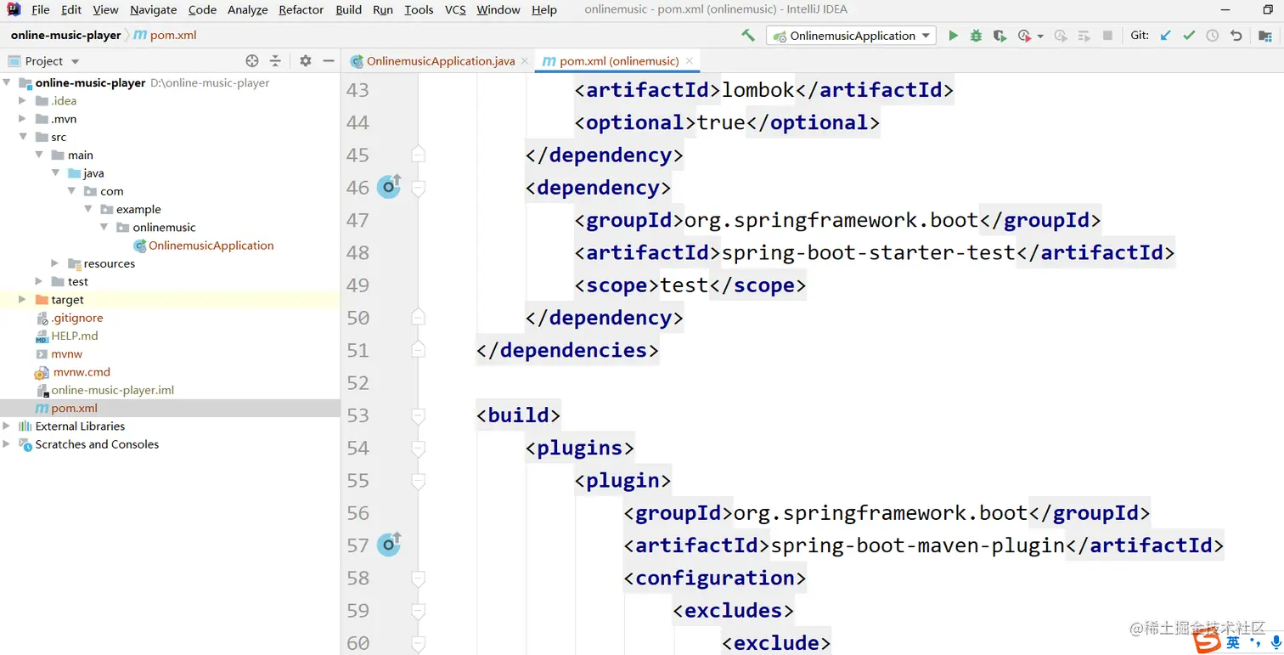
Task: Click spring-boot-maven-plugin text on line 57
Action: (x=918, y=545)
